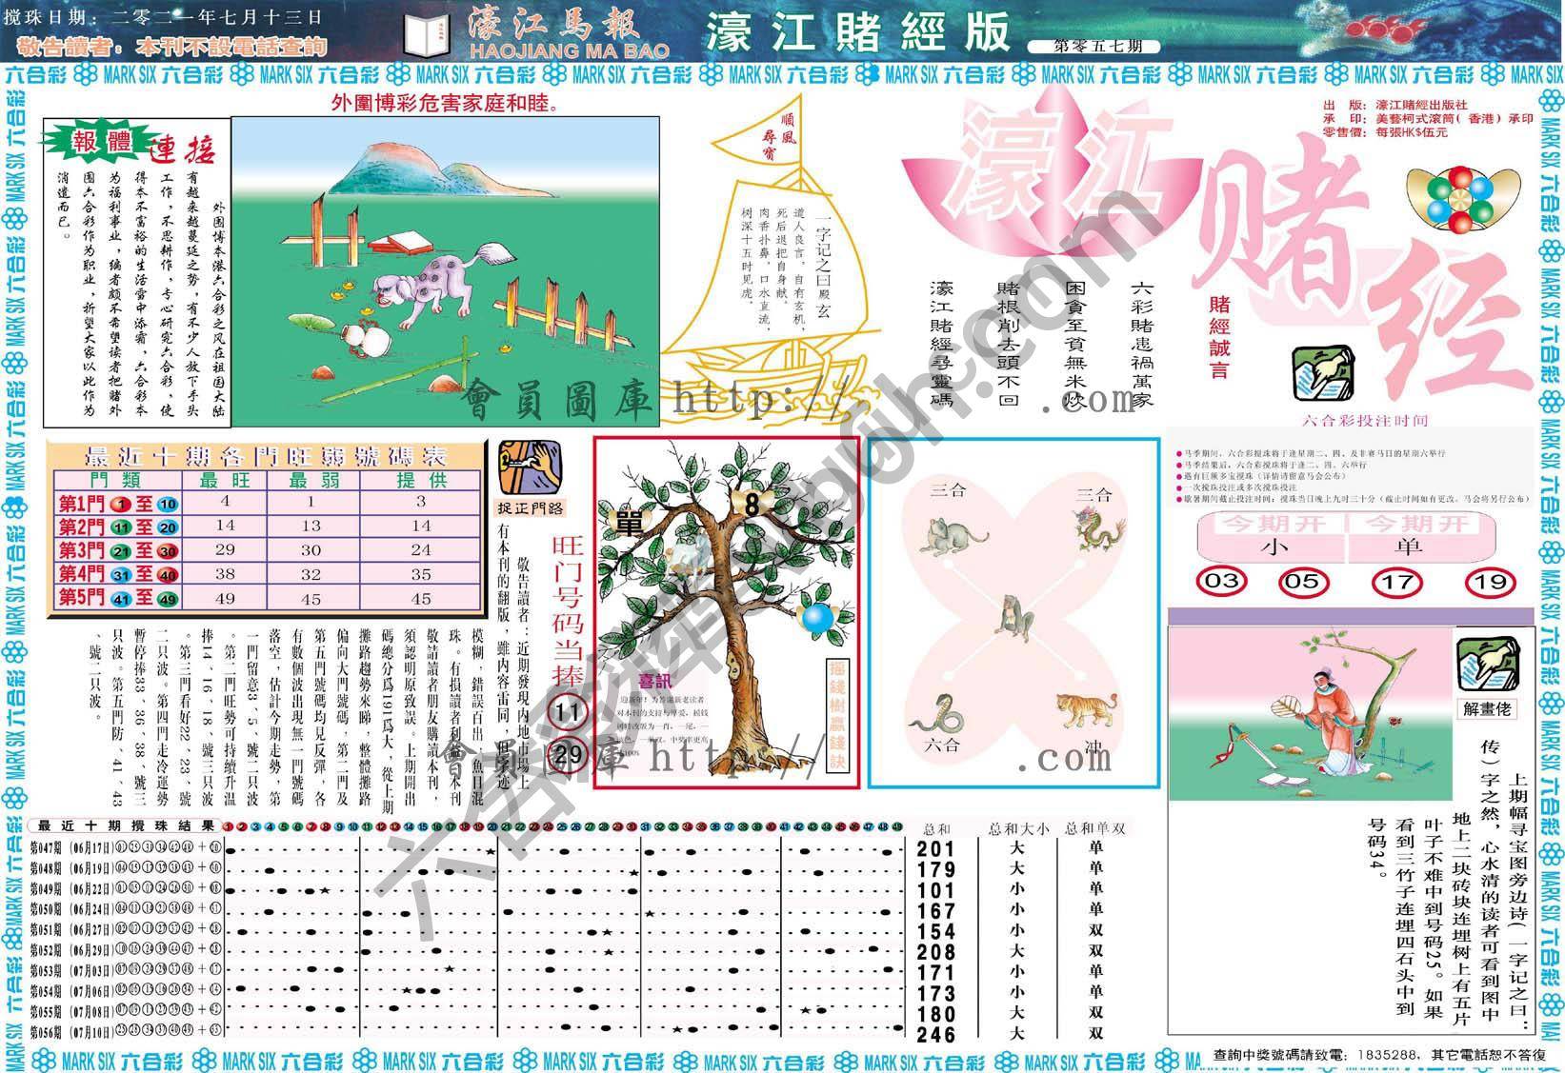Screen dimensions: 1565x1073
Task: Open the money tree illustration
Action: point(726,612)
